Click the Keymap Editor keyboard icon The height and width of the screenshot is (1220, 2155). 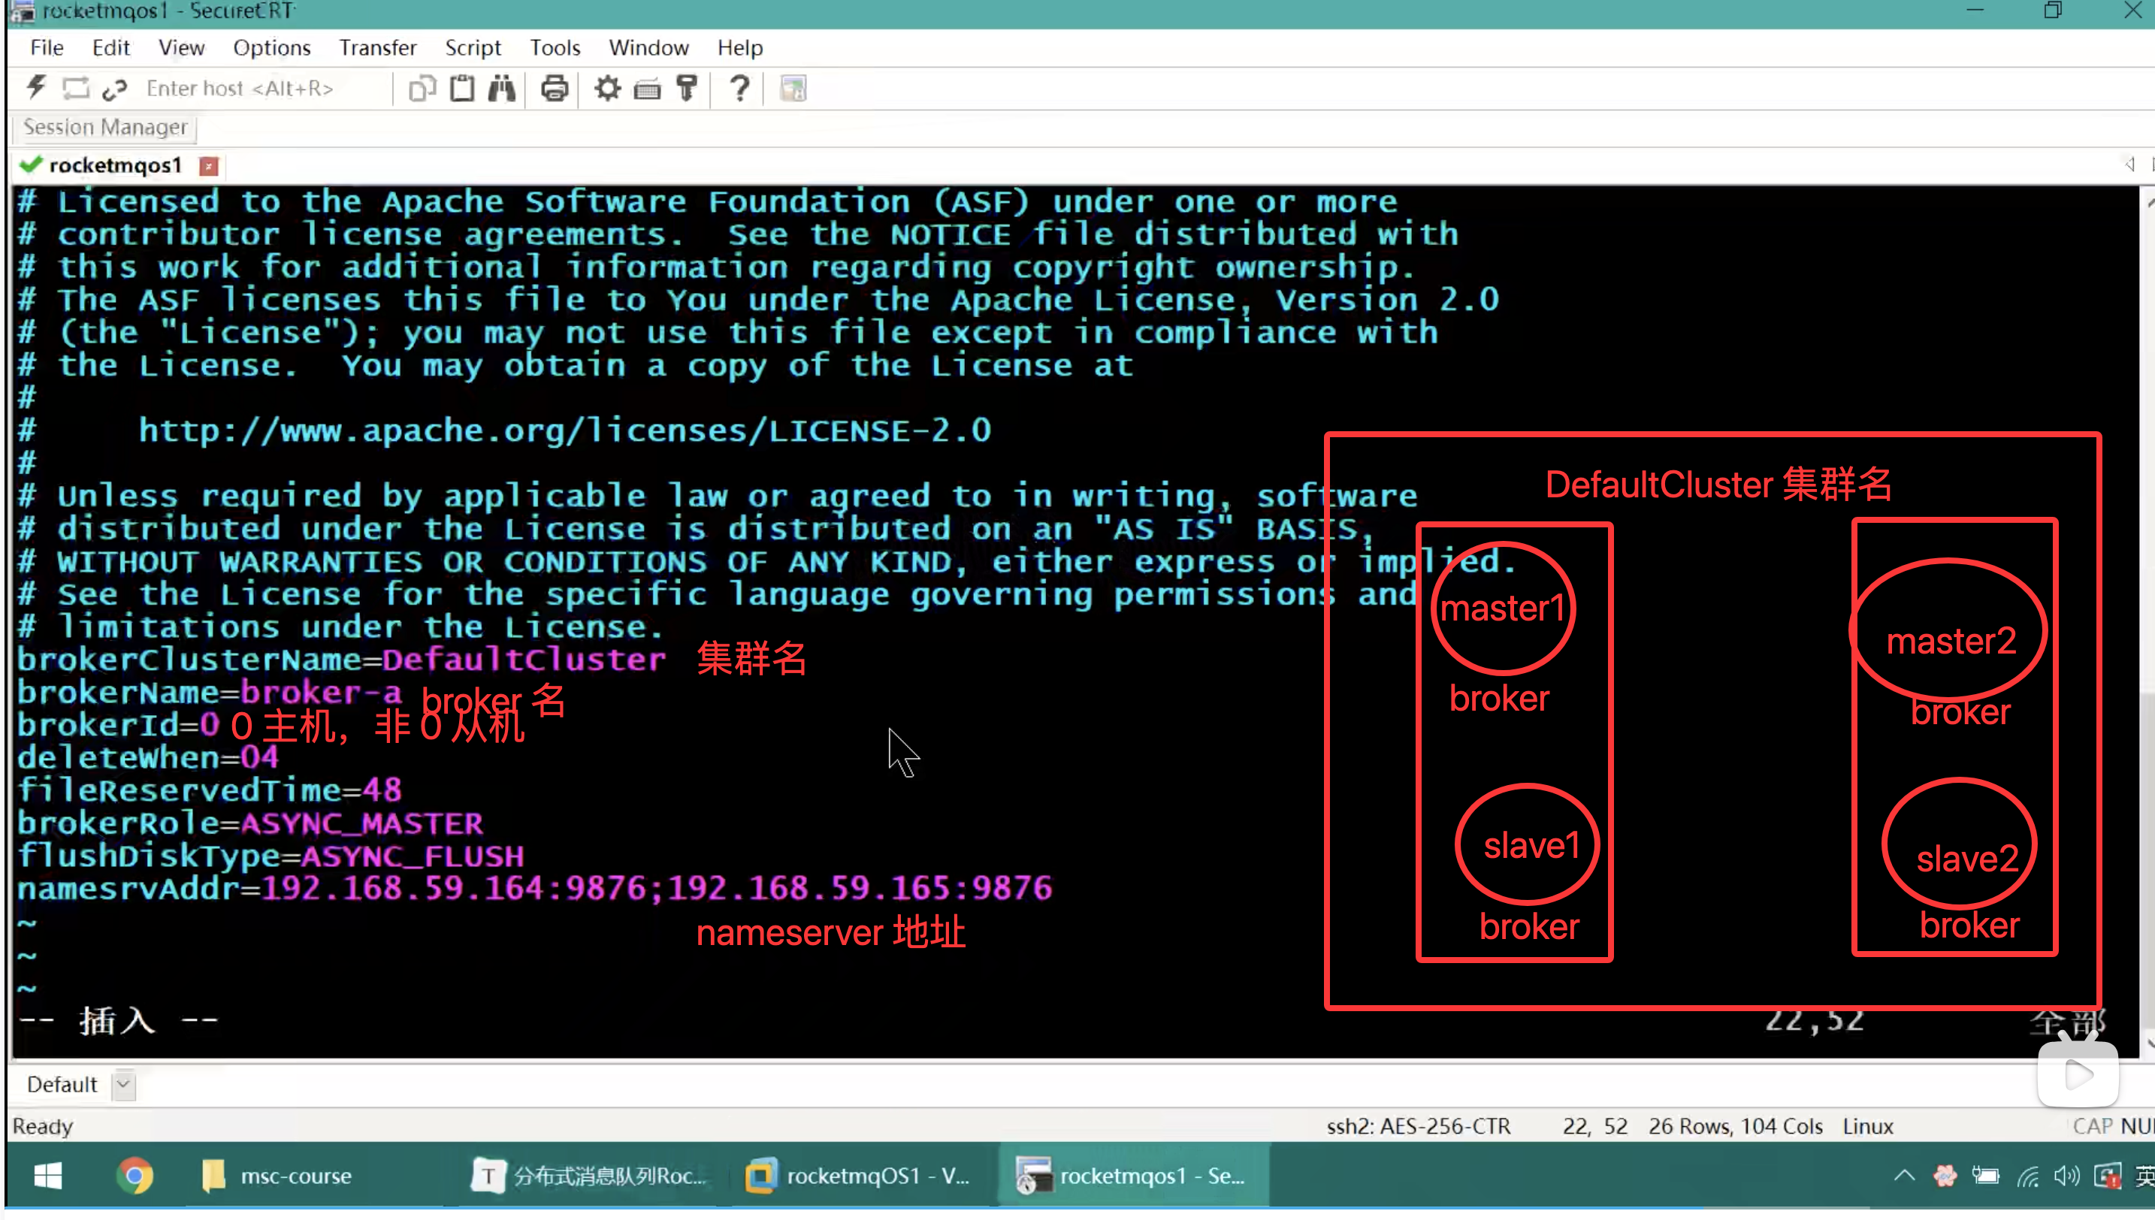coord(647,88)
